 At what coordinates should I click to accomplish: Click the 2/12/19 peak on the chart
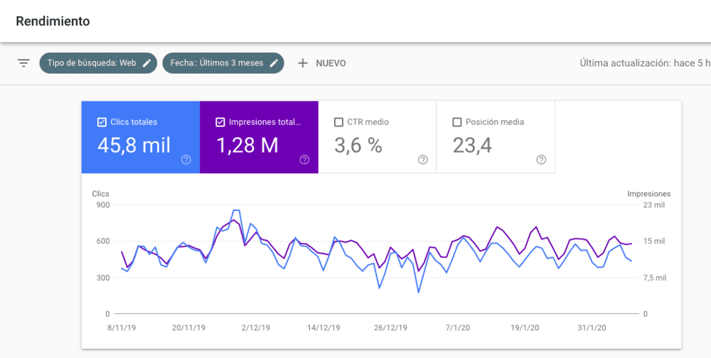click(236, 210)
